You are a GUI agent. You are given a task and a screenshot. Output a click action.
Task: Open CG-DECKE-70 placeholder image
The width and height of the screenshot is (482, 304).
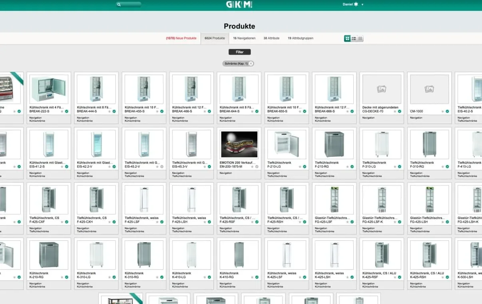point(382,89)
